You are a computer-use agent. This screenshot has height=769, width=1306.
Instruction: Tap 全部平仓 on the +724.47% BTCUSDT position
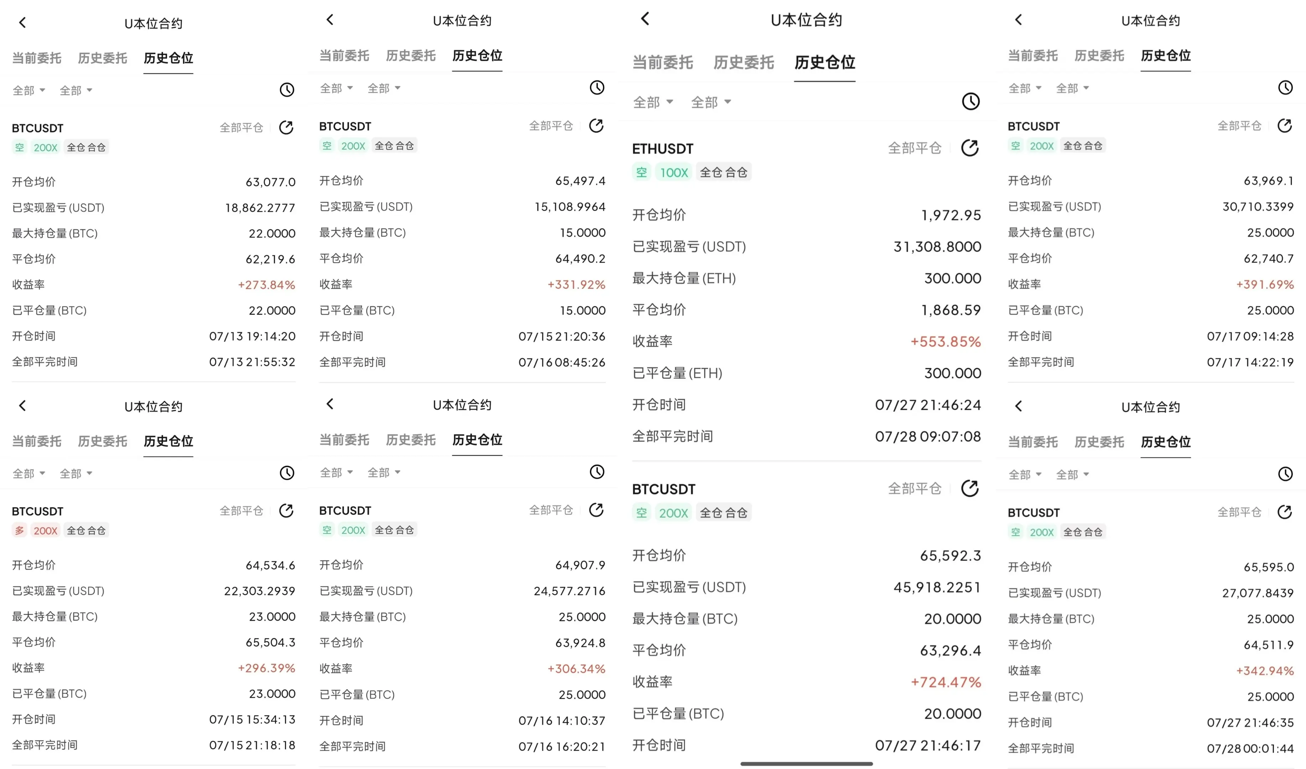tap(915, 489)
